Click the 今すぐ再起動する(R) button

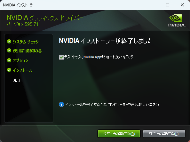point(119,134)
